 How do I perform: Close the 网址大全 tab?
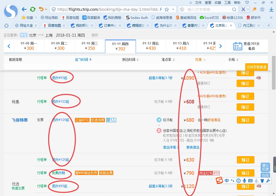(x=36, y=26)
